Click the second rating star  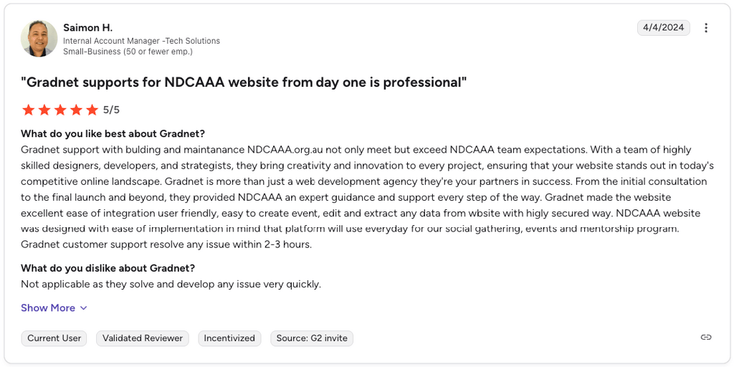[44, 110]
